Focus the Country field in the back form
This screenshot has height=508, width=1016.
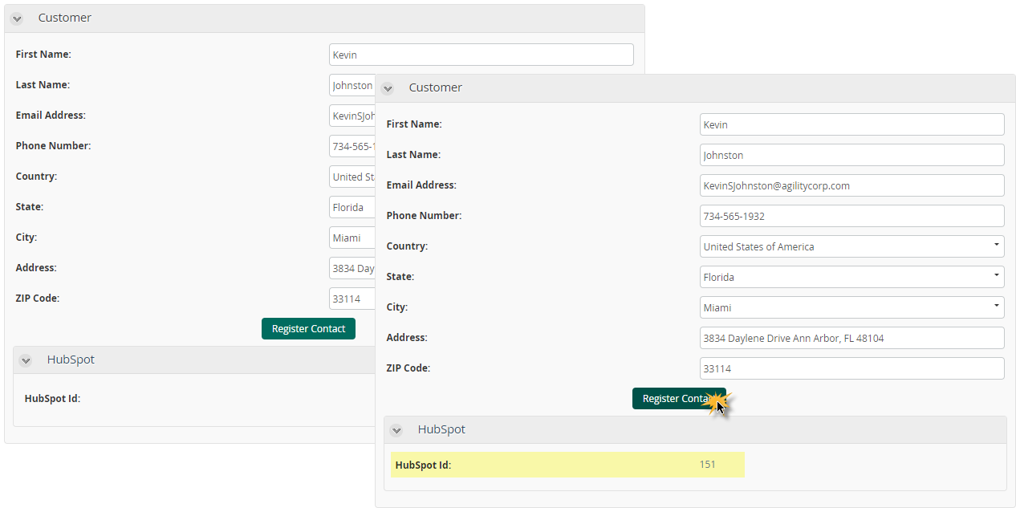click(x=352, y=177)
